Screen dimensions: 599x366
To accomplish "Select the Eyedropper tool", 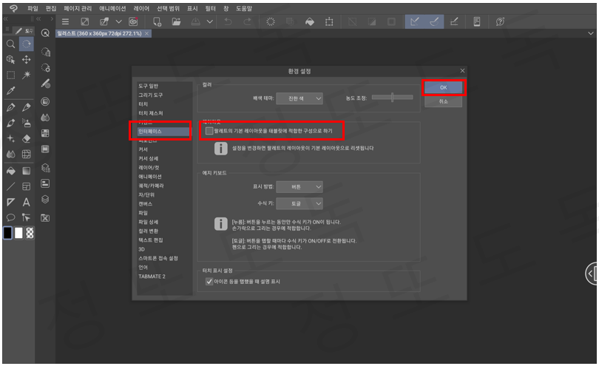I will tap(10, 91).
